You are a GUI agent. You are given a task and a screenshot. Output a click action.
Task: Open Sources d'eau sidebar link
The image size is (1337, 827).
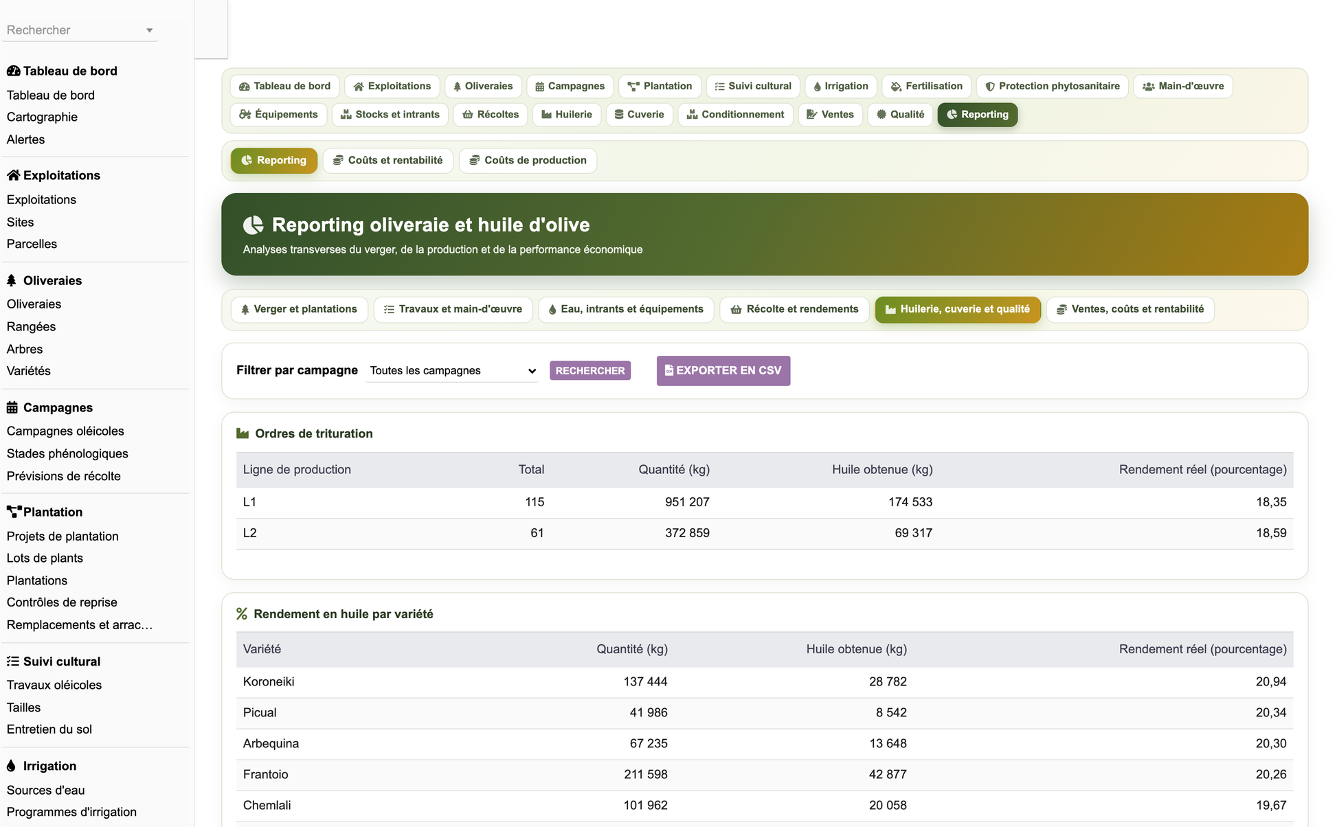pyautogui.click(x=45, y=791)
